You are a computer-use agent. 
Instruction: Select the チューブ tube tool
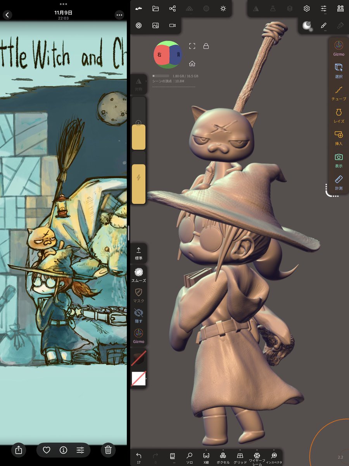(x=339, y=93)
